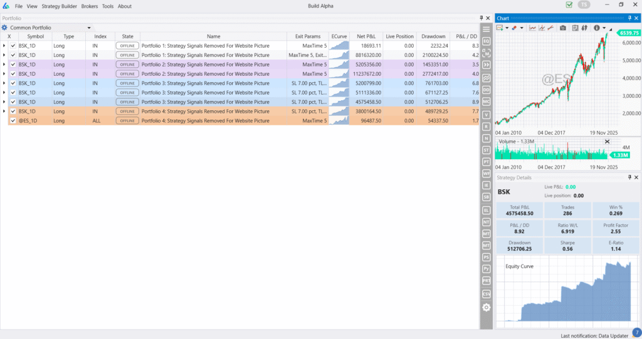
Task: Click the wavy lines chart sidebar icon
Action: (486, 78)
